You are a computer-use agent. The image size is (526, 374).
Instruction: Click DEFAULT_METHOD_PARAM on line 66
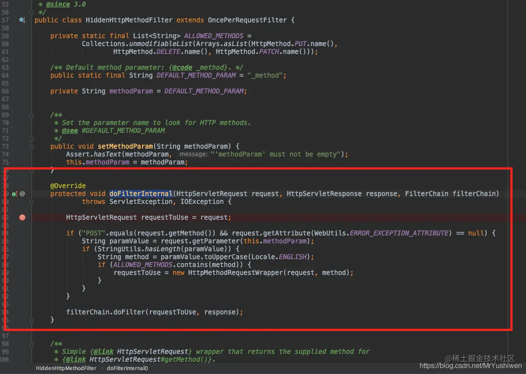[x=204, y=91]
